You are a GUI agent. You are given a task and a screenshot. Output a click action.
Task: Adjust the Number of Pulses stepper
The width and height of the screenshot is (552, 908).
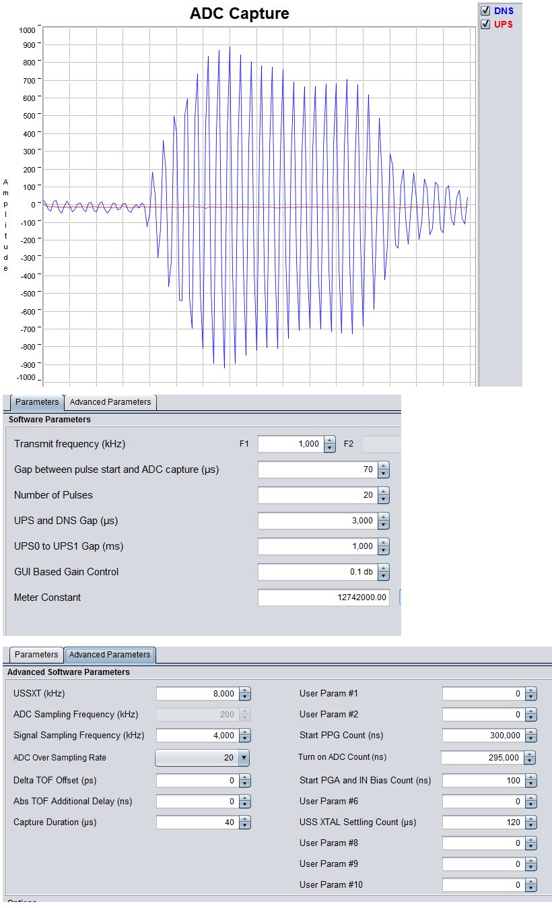point(383,495)
